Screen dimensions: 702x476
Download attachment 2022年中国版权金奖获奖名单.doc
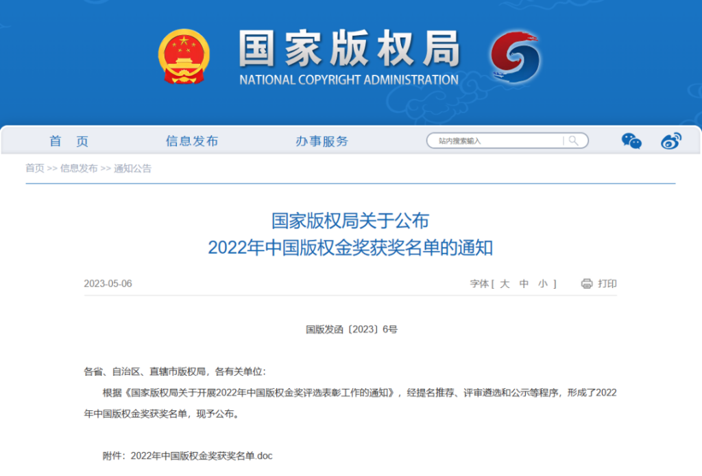click(202, 456)
